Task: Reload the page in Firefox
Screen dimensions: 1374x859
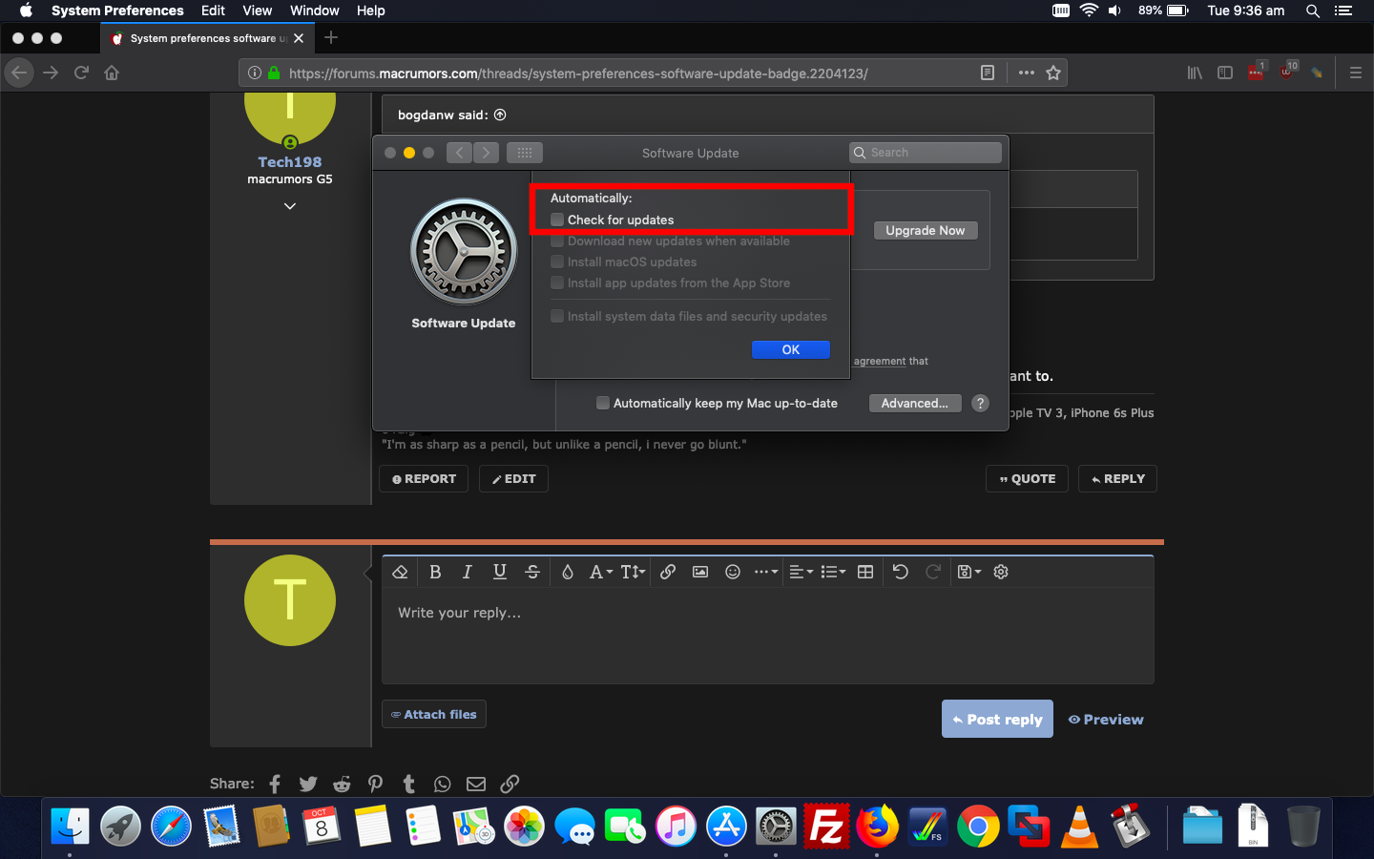Action: point(81,73)
